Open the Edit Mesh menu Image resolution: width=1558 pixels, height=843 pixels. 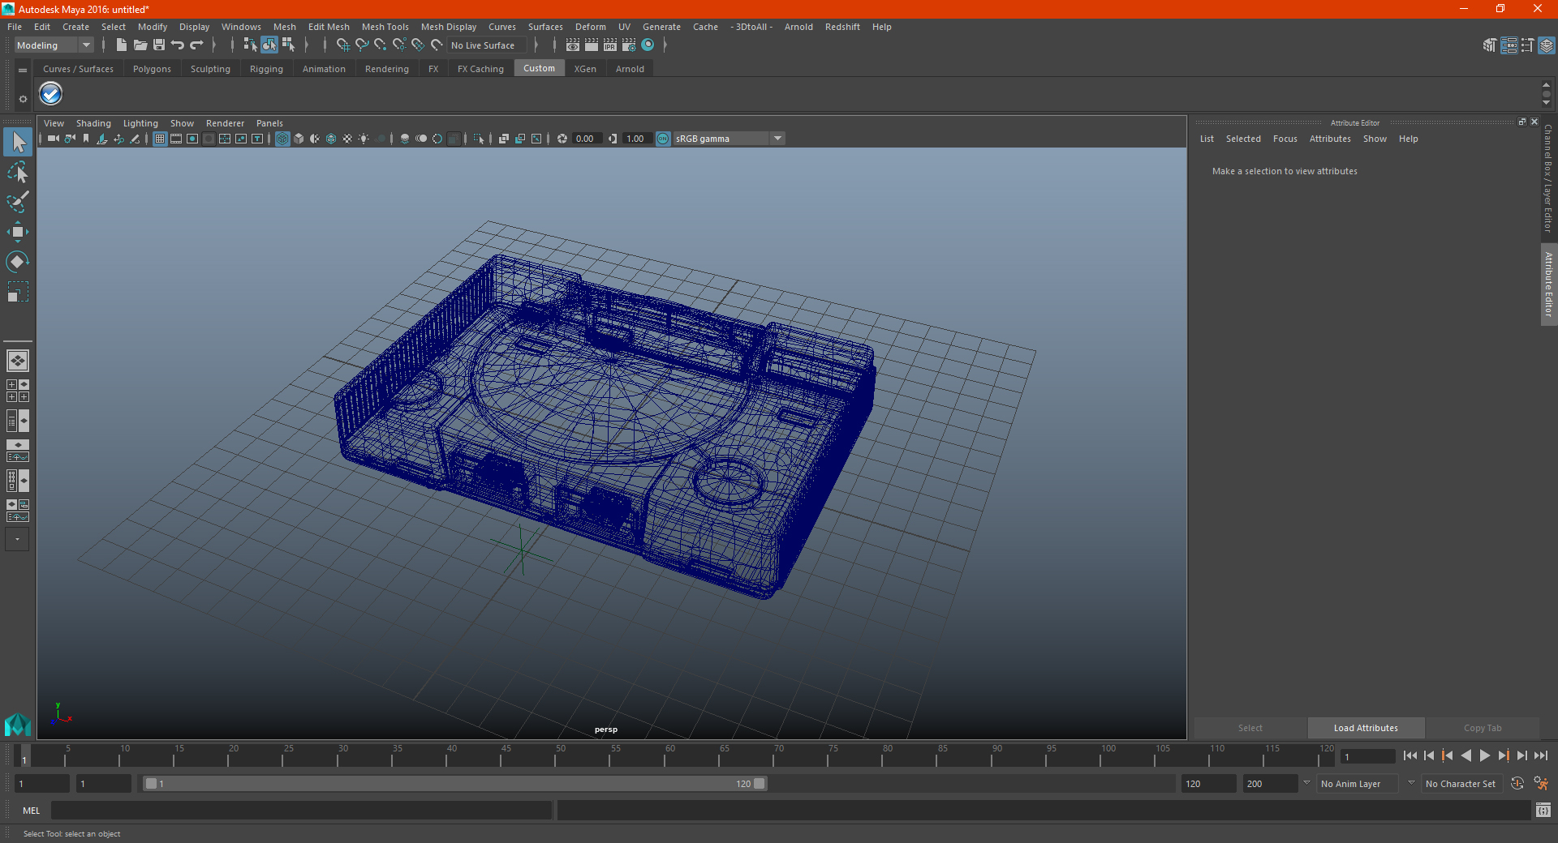point(329,27)
